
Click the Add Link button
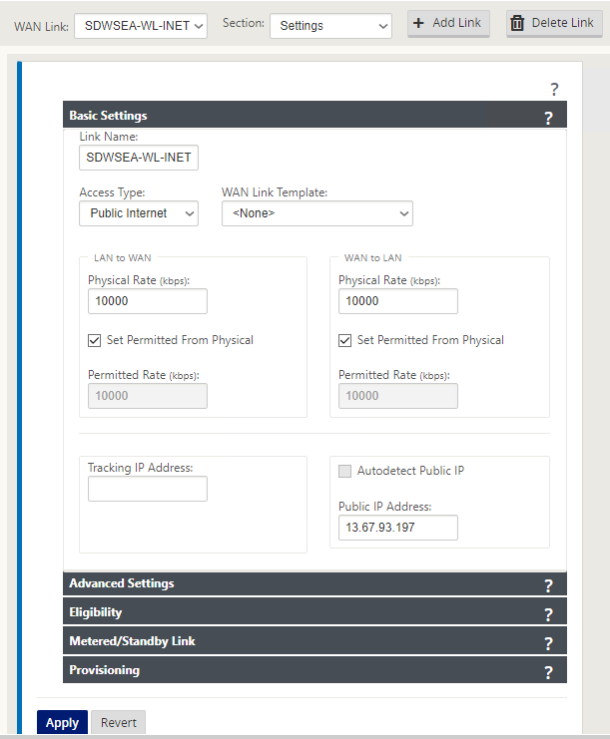click(448, 23)
